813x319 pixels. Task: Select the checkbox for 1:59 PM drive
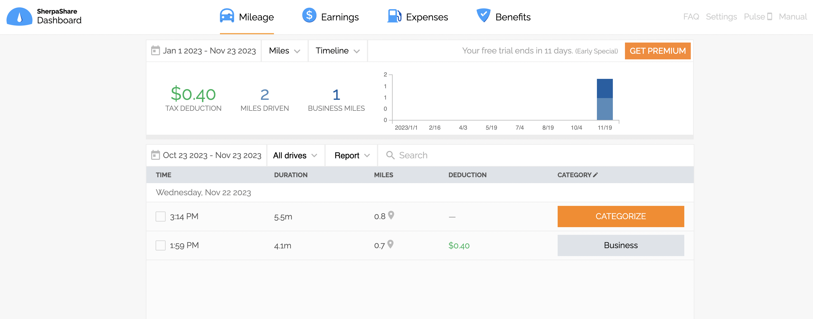[x=160, y=245]
